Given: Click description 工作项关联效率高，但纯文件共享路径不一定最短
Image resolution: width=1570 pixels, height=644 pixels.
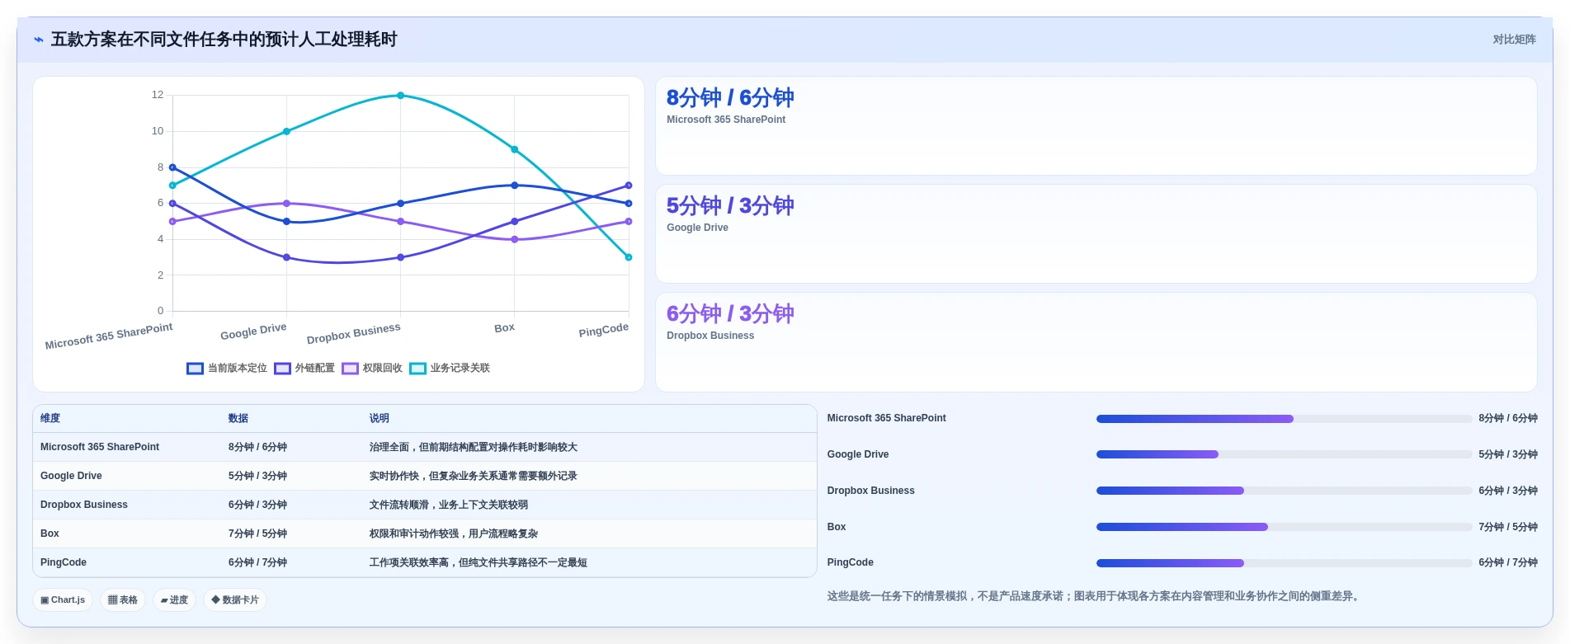Looking at the screenshot, I should [479, 562].
